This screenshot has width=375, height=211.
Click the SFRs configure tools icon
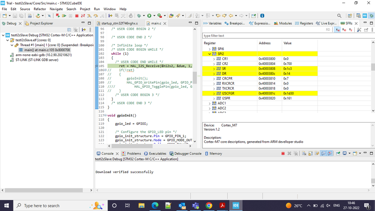pos(359,30)
